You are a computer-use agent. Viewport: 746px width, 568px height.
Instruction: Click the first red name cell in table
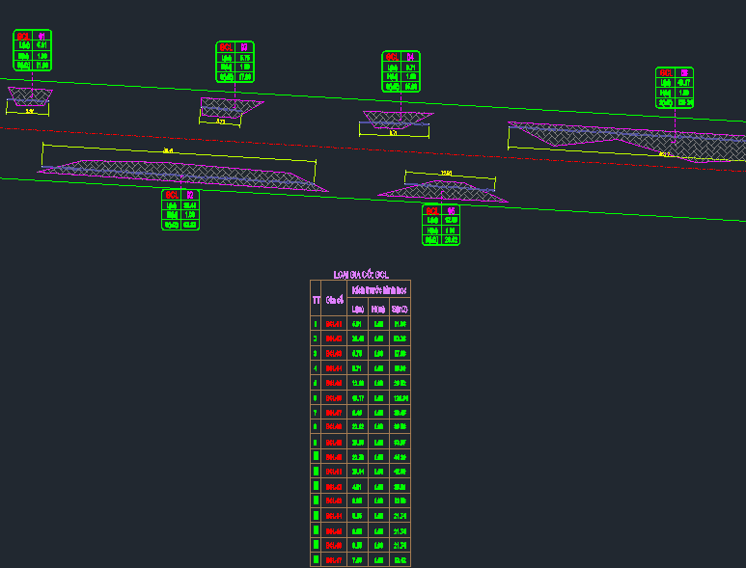coord(334,324)
